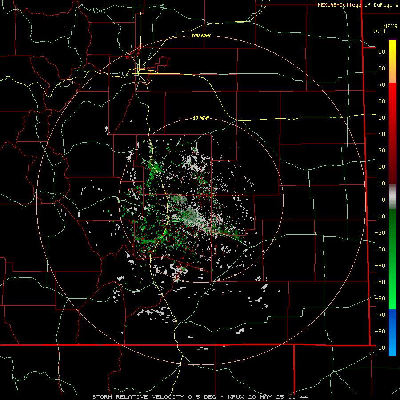Click the 50 NMI range ring label

pos(201,118)
